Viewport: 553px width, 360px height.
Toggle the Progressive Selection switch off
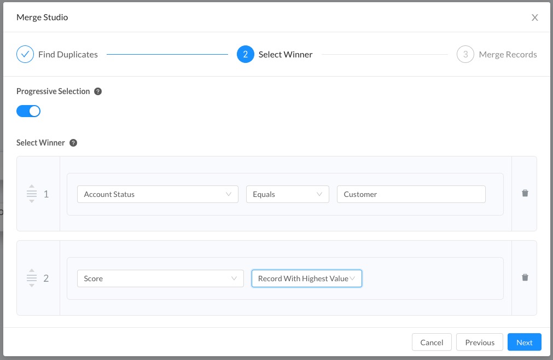[28, 111]
